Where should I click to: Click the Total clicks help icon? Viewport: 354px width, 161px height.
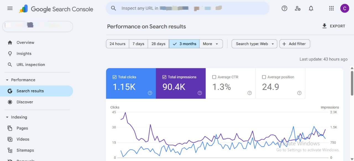[x=150, y=93]
